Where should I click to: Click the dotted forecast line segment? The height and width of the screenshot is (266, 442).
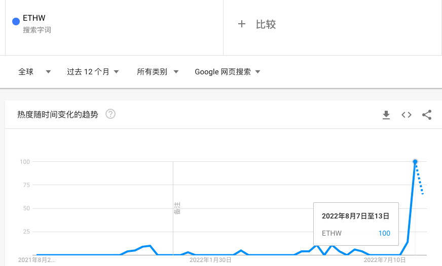click(419, 180)
